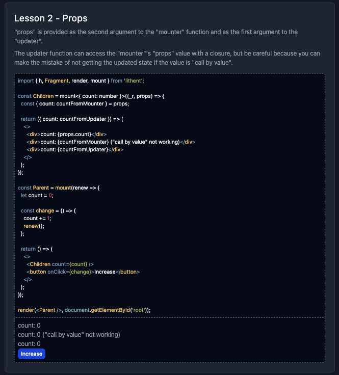Click the blue Increase button
339x375 pixels.
[32, 354]
